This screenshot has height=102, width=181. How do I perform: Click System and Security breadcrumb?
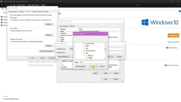33,5
